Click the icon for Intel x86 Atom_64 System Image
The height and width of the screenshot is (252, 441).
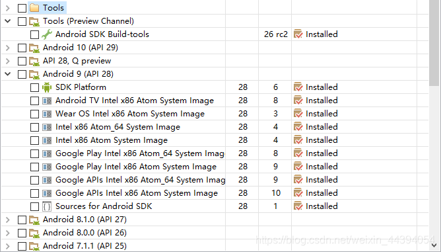click(47, 127)
